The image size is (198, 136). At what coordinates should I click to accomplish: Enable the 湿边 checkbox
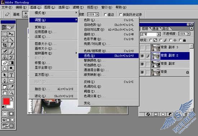coord(105,15)
